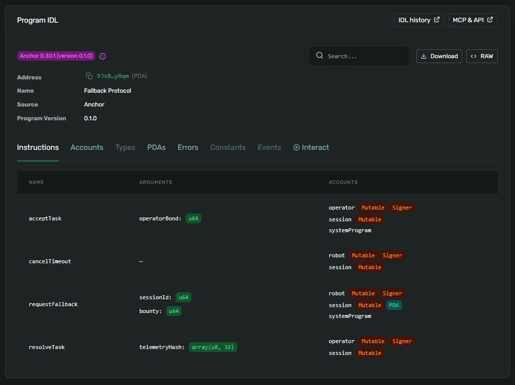The width and height of the screenshot is (515, 385).
Task: Click the Fallback Protocol name value
Action: click(108, 91)
